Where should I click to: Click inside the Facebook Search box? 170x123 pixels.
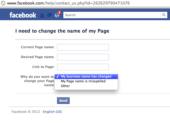[112, 15]
